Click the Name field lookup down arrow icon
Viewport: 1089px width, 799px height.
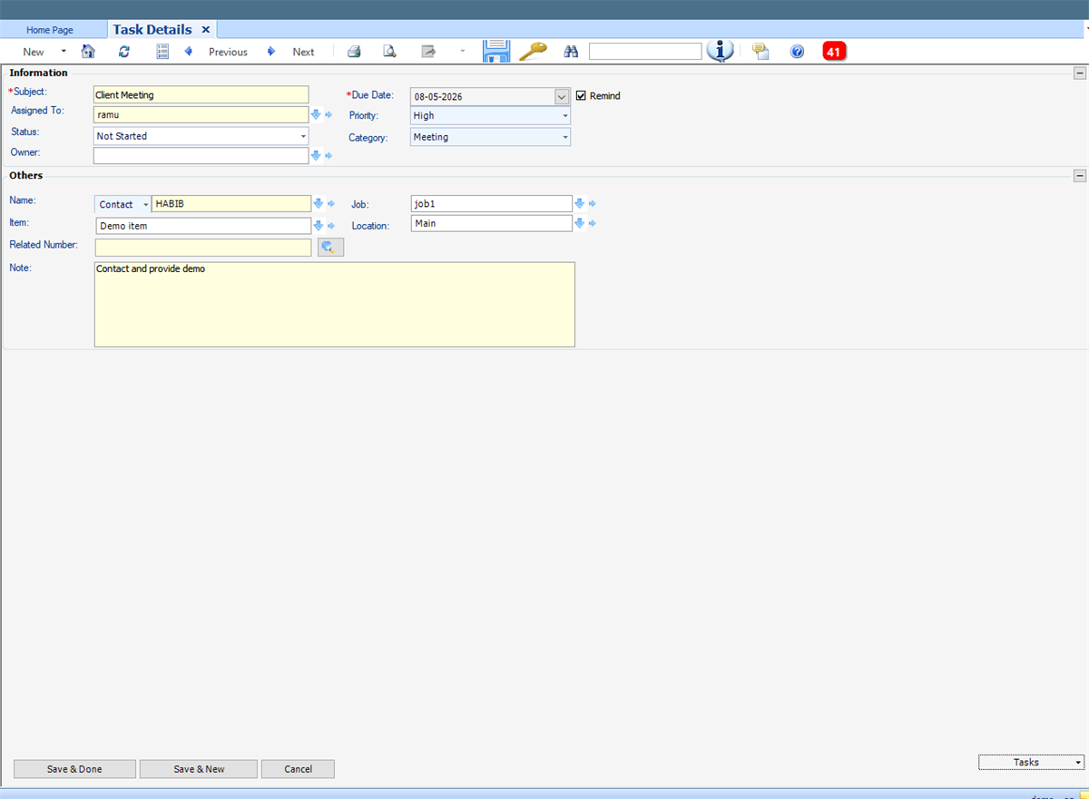[x=318, y=203]
